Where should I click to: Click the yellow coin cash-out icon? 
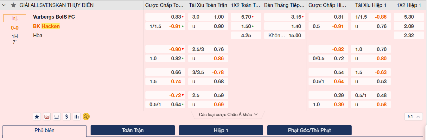pos(86,117)
